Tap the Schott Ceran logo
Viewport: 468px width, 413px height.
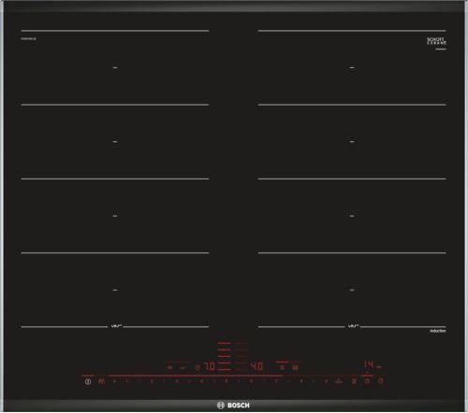pos(436,41)
